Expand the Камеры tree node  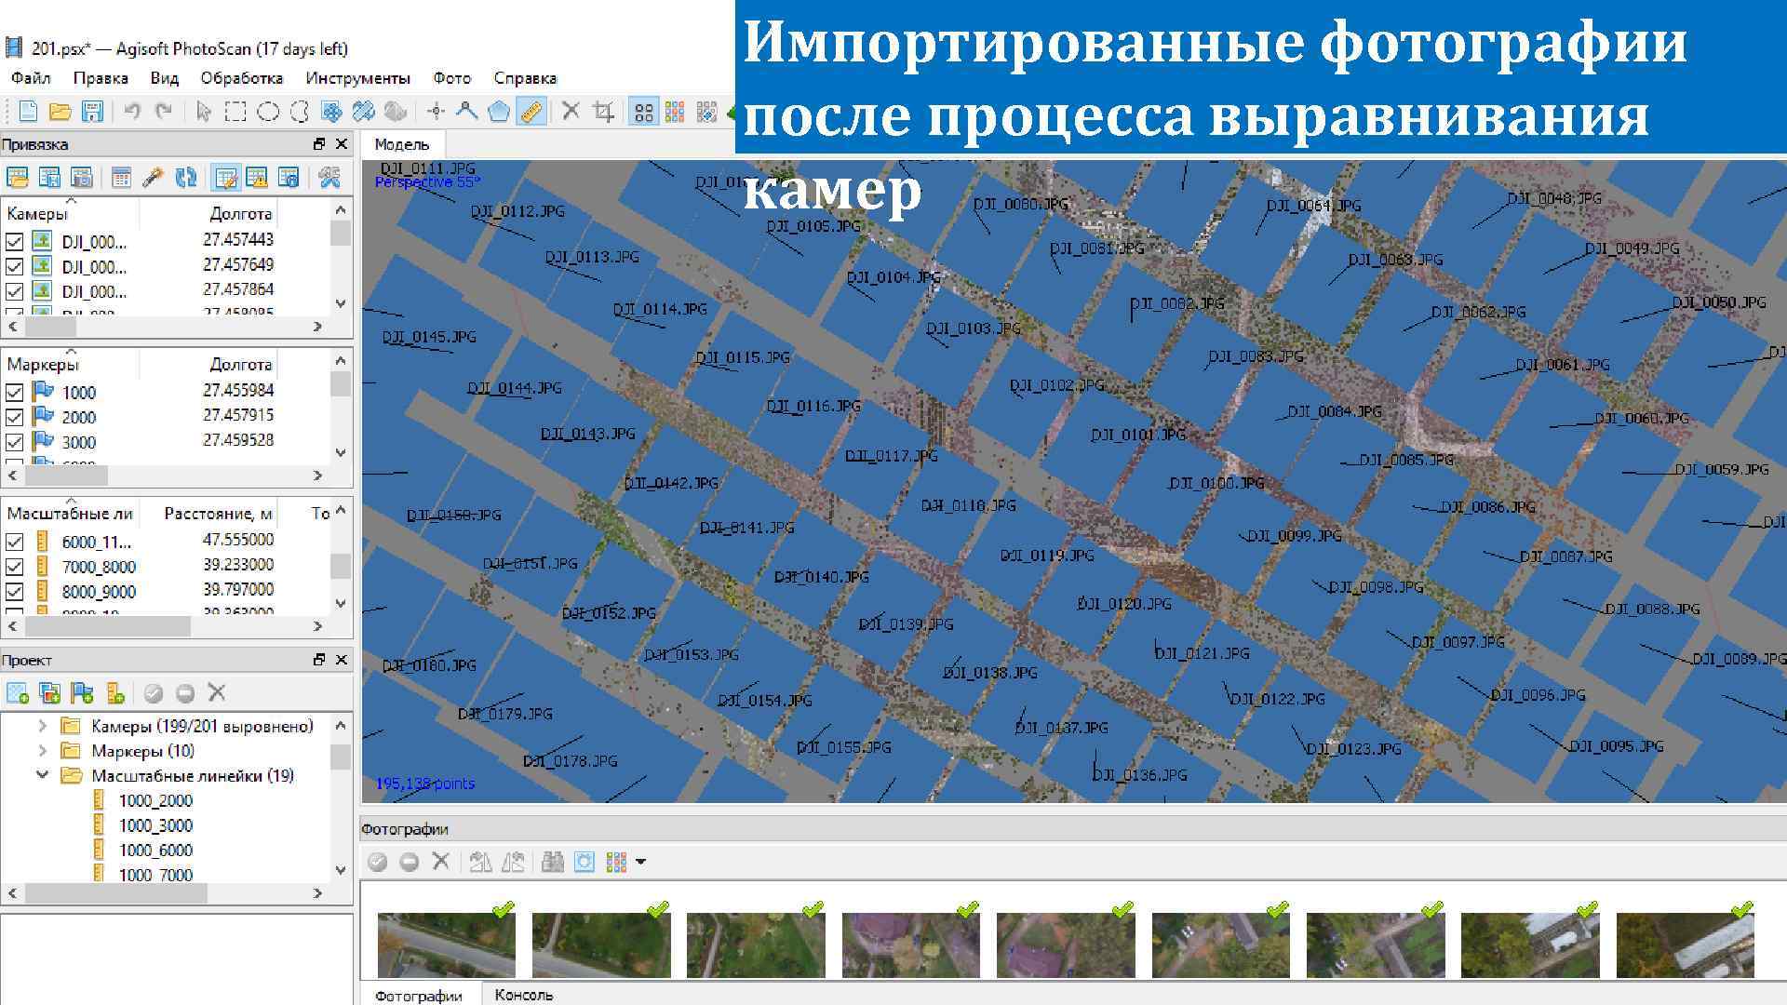(42, 726)
